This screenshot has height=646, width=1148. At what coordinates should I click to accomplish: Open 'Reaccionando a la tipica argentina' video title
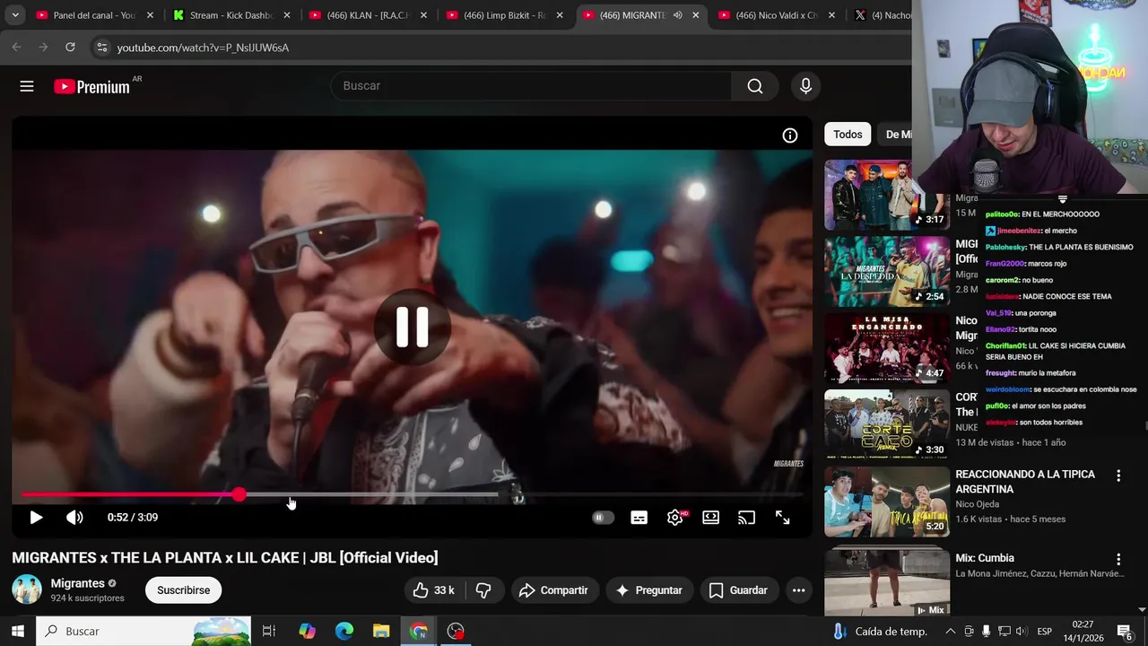click(1025, 482)
